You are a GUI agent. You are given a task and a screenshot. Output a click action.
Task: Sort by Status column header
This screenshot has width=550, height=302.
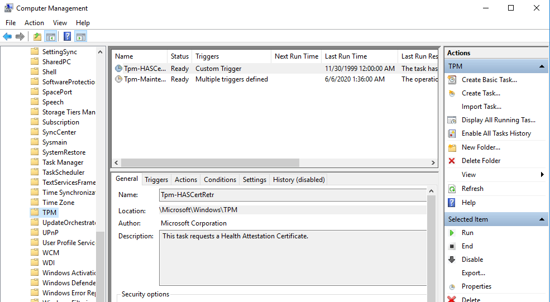[180, 56]
